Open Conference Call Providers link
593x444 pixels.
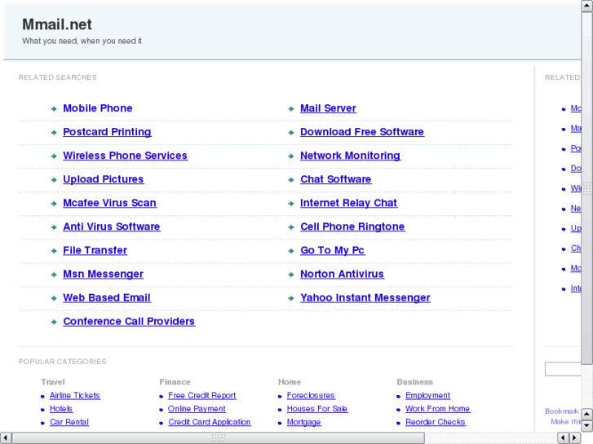point(129,322)
